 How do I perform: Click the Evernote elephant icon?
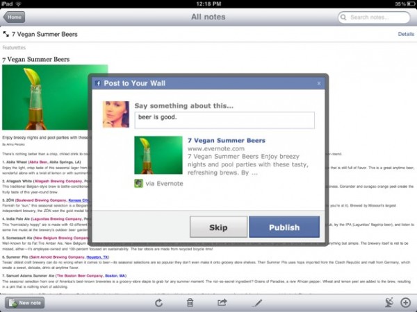138,183
